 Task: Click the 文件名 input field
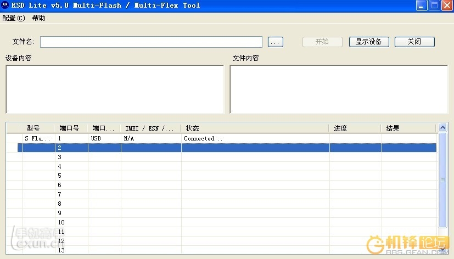point(151,42)
